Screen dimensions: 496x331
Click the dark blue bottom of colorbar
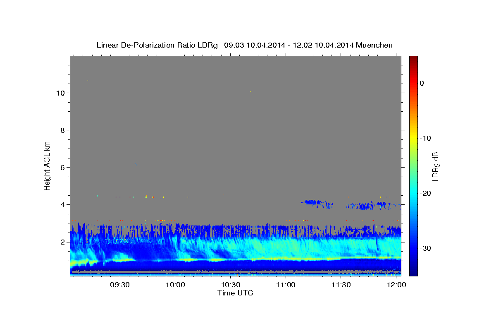413,271
